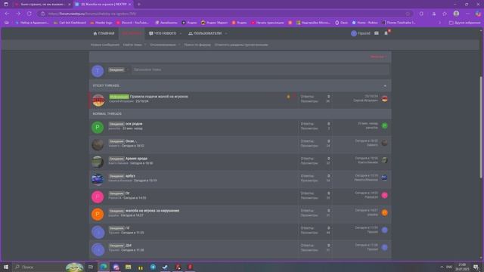484x272 pixels.
Task: Focus the Заголовок темы title input
Action: pos(260,70)
